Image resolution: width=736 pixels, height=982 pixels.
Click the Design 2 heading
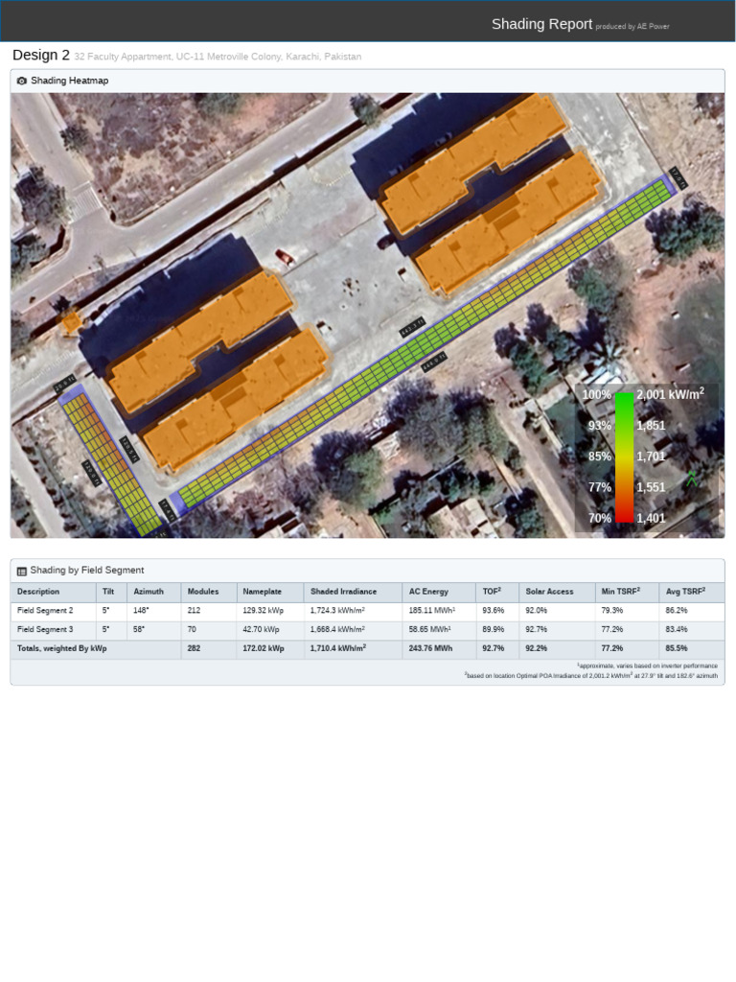tap(40, 55)
